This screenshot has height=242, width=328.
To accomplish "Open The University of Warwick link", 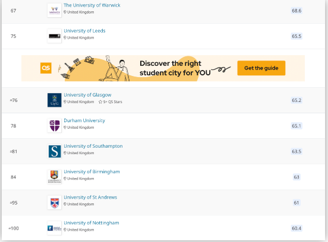I will tap(92, 5).
